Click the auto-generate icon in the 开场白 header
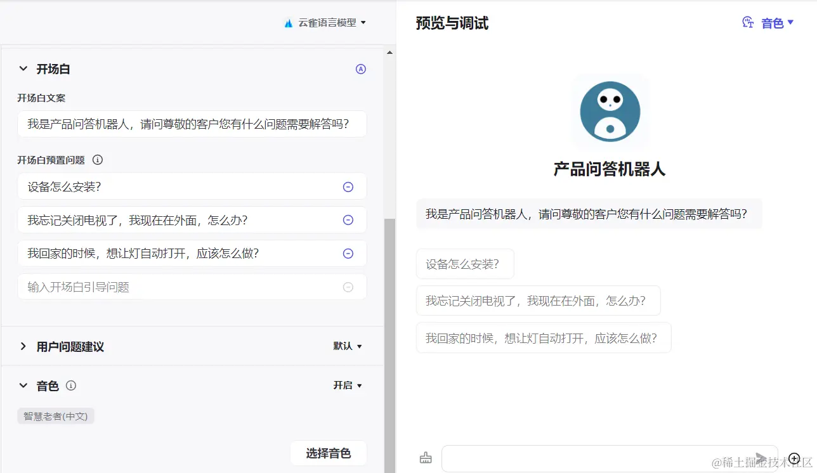Image resolution: width=817 pixels, height=473 pixels. (360, 68)
